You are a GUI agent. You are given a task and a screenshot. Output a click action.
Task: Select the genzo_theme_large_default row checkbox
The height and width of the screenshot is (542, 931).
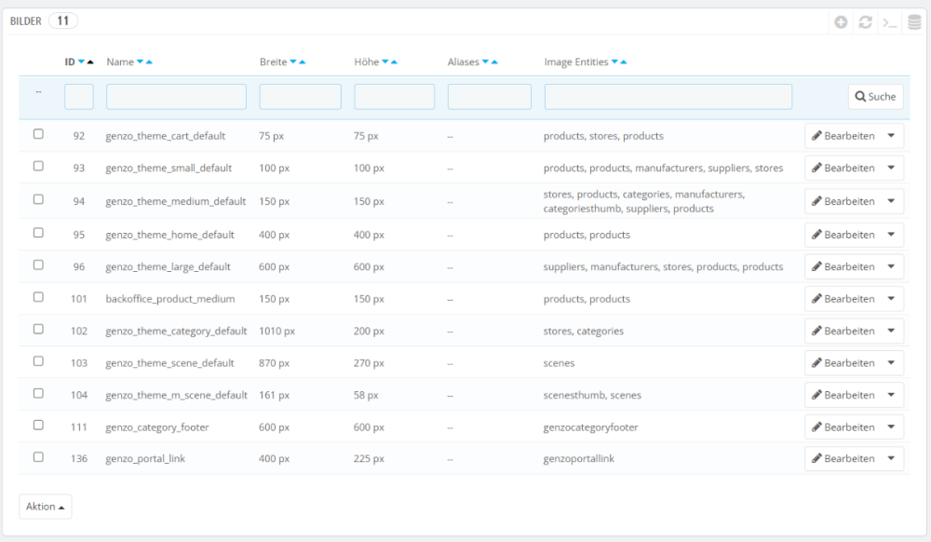[38, 265]
